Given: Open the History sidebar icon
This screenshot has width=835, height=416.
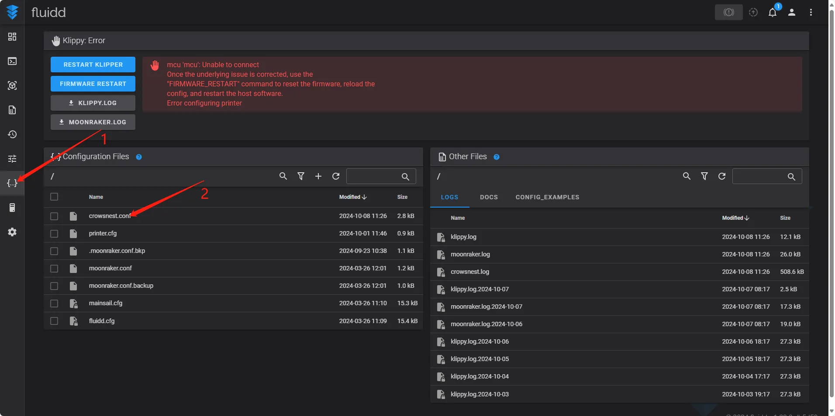Looking at the screenshot, I should [x=12, y=134].
